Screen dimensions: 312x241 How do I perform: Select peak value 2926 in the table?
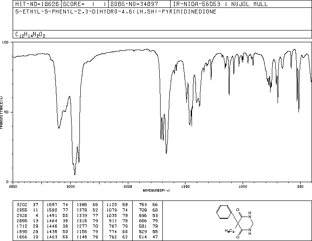tap(22, 215)
